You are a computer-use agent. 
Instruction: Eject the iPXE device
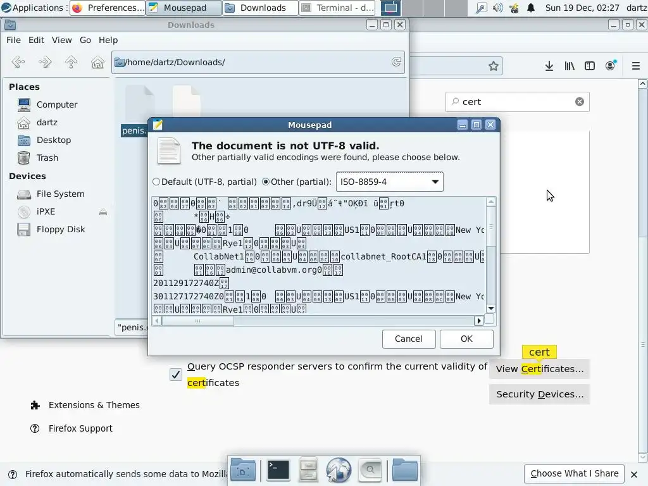tap(103, 212)
